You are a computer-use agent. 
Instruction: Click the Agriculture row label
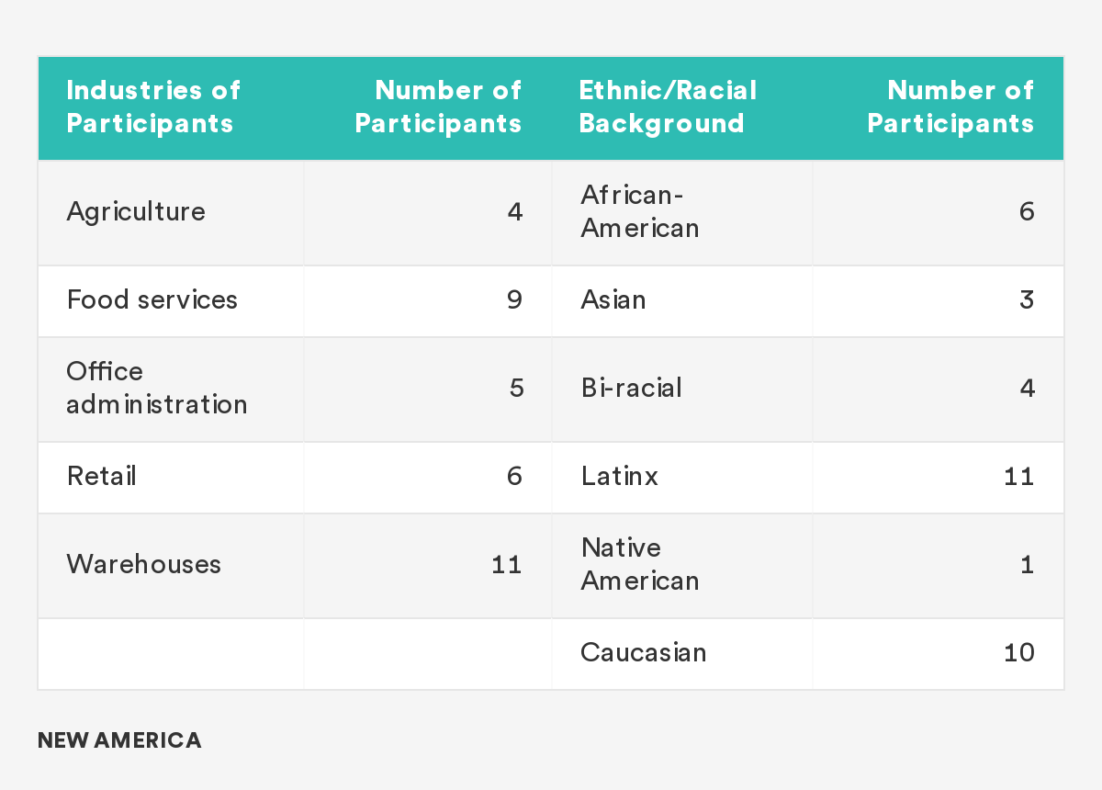pos(136,212)
